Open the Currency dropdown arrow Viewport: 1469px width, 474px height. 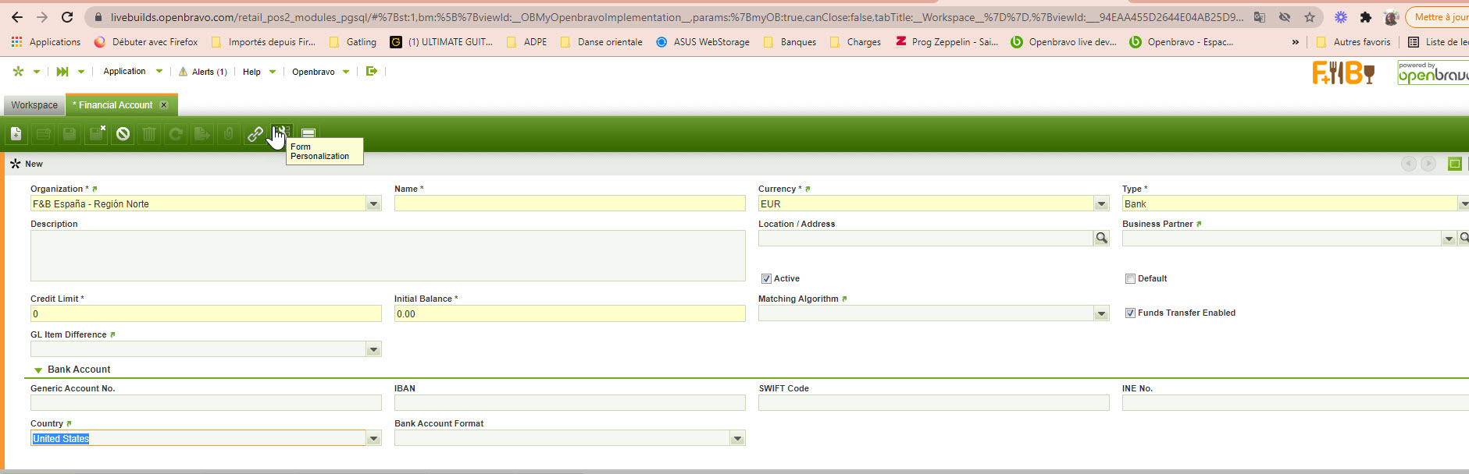[1101, 204]
